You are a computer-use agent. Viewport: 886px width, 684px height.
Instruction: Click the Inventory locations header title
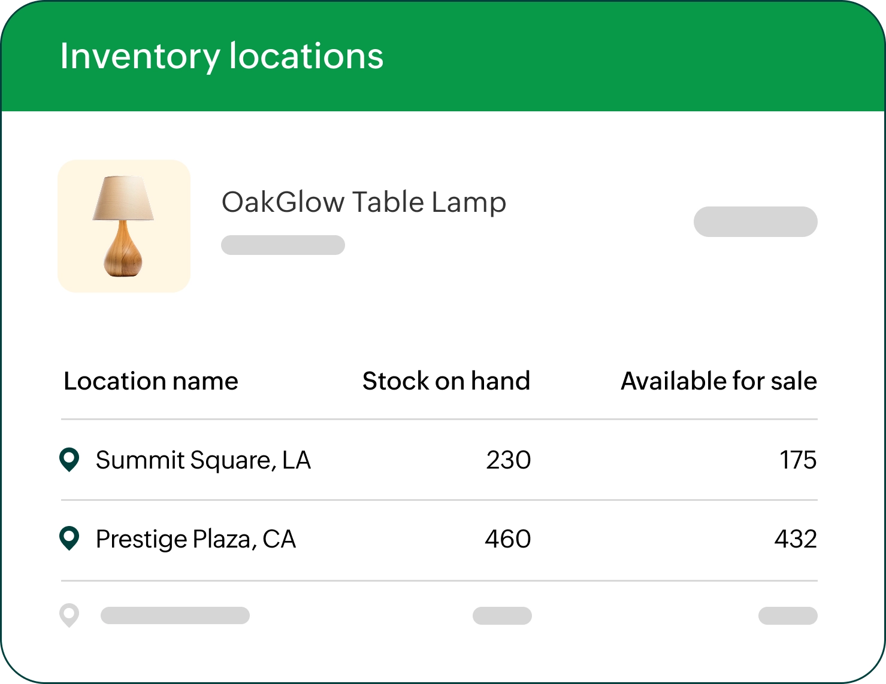pyautogui.click(x=222, y=57)
